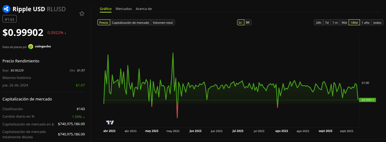Viewport: 386px width, 142px height.
Task: Set chart range to 180d
Action: click(354, 22)
